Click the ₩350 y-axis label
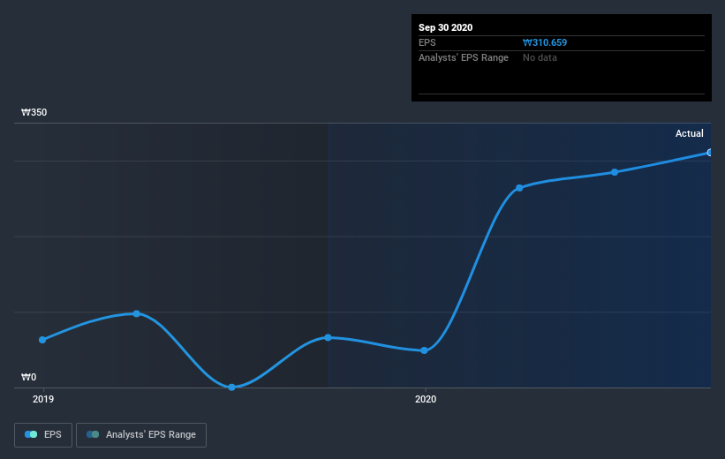Image resolution: width=725 pixels, height=459 pixels. (34, 112)
